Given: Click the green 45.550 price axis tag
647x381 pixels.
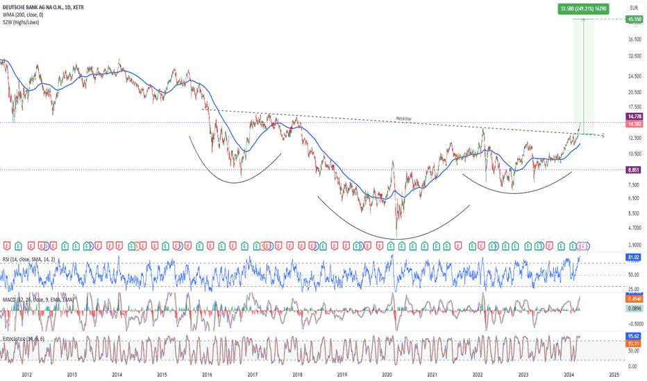Looking at the screenshot, I should 635,19.
